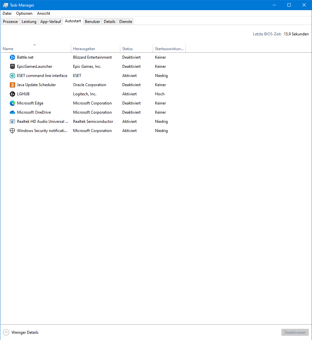This screenshot has height=340, width=312.
Task: Click the Hoch impact value for LGHUB
Action: tap(160, 94)
